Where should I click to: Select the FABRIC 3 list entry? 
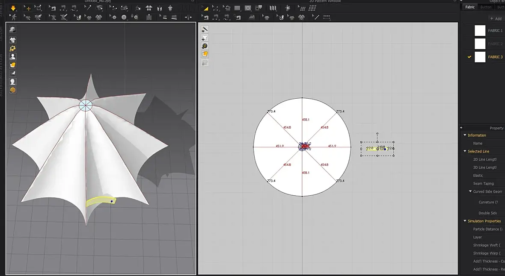pyautogui.click(x=495, y=57)
